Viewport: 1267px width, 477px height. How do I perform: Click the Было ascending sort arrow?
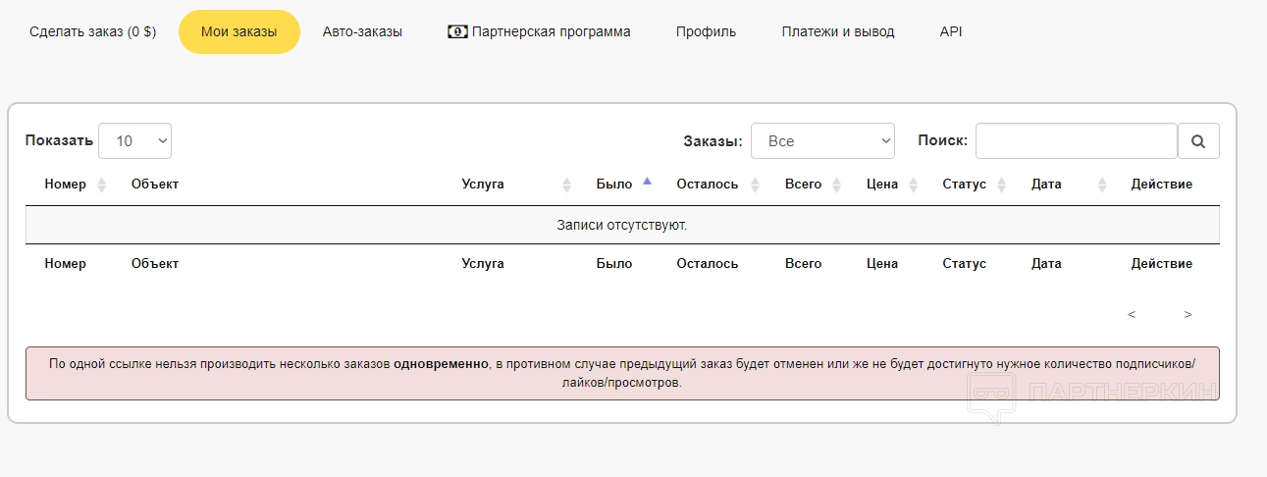pyautogui.click(x=647, y=182)
